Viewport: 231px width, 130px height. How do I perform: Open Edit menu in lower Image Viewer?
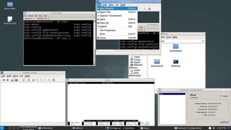[9, 76]
